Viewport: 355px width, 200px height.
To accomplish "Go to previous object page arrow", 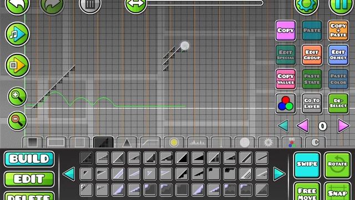I will coord(69,174).
